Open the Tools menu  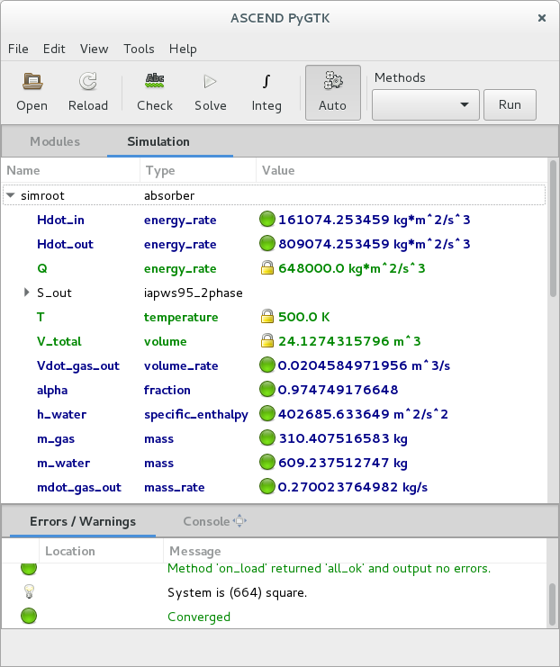tap(139, 49)
